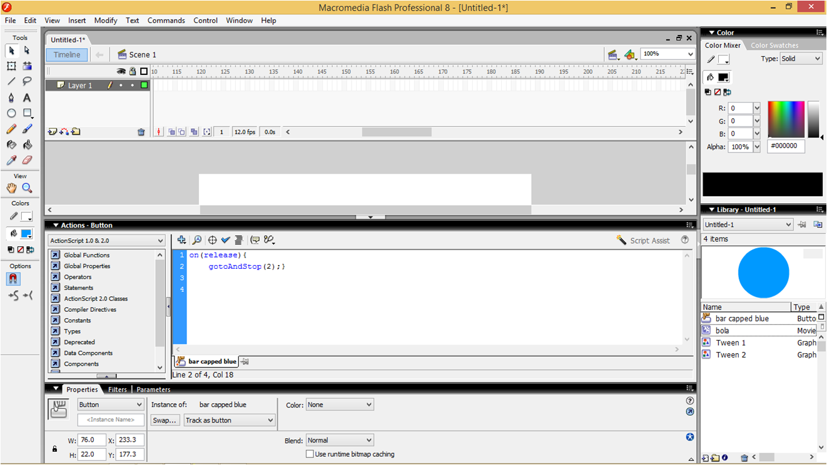Enable Use runtime bitmap caching checkbox
Screen dimensions: 827x465
coord(310,454)
